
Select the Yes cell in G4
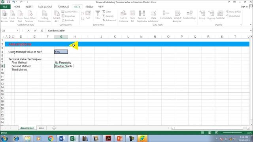coord(61,52)
